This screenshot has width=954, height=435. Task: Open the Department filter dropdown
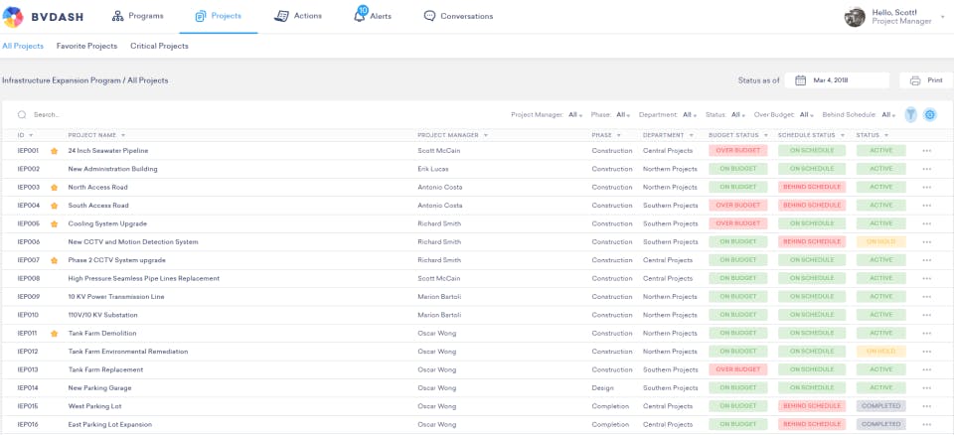point(688,115)
